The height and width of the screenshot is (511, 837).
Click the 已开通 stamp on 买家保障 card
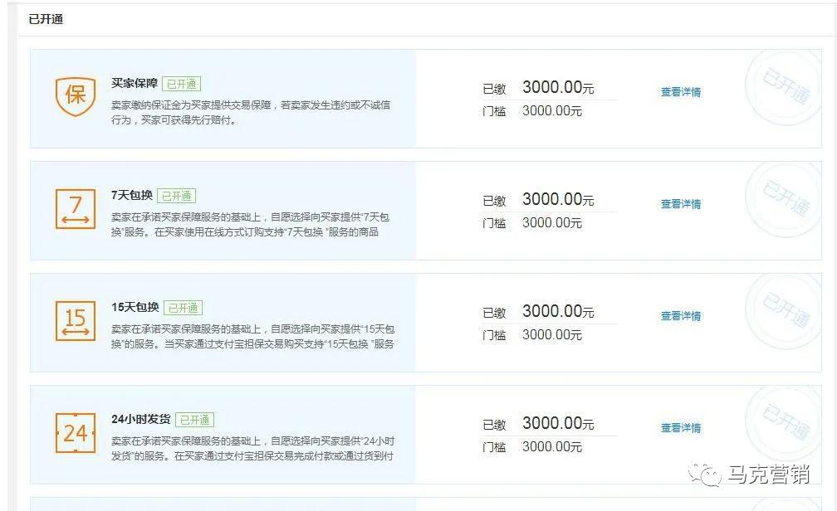tap(784, 86)
